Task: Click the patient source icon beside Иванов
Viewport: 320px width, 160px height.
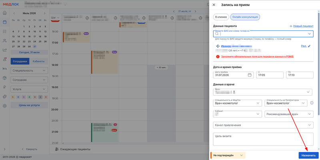Action: pos(218,46)
